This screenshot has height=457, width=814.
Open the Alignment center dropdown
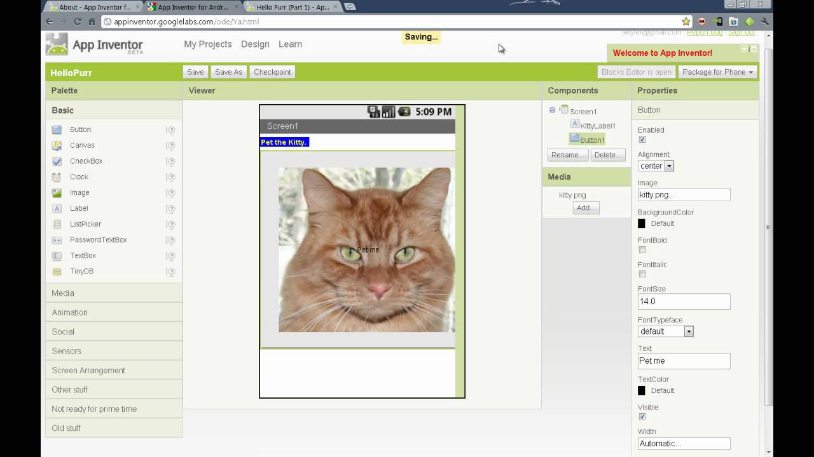click(x=656, y=166)
